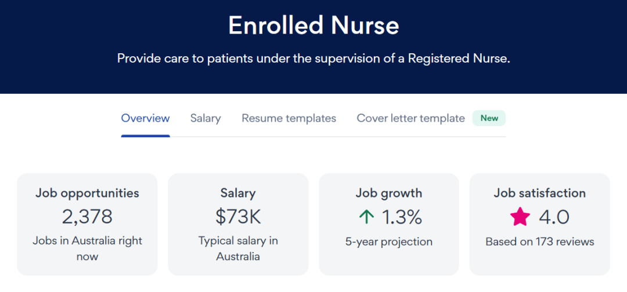Image resolution: width=627 pixels, height=292 pixels.
Task: Click the Job growth card heading
Action: pos(389,193)
